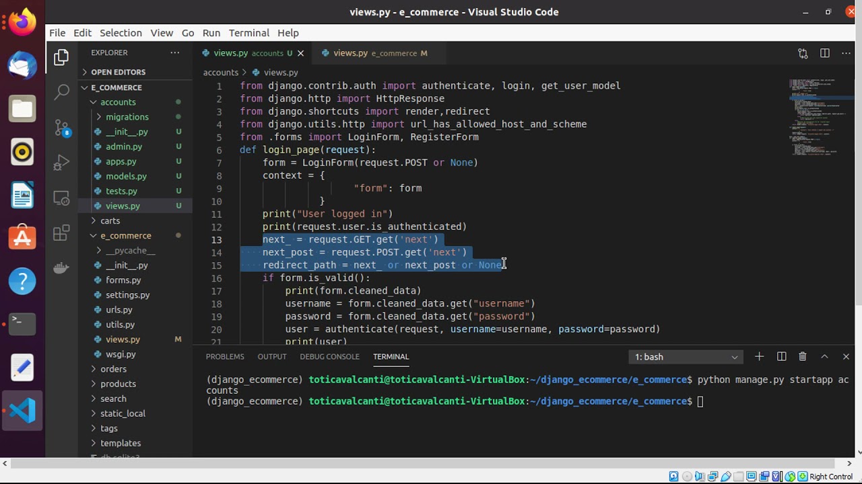Click views.py in the breadcrumb path
The height and width of the screenshot is (484, 862).
pyautogui.click(x=281, y=72)
